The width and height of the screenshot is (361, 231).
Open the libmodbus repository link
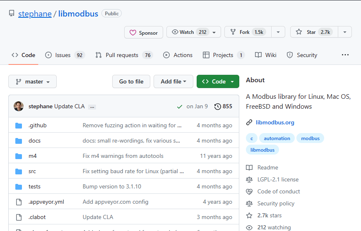78,14
